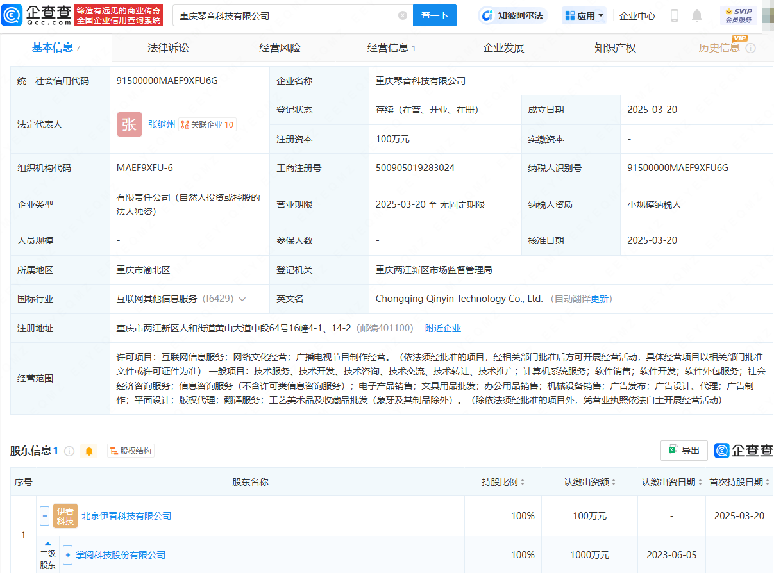Open notifications via the header bell icon
774x573 pixels.
pyautogui.click(x=697, y=15)
